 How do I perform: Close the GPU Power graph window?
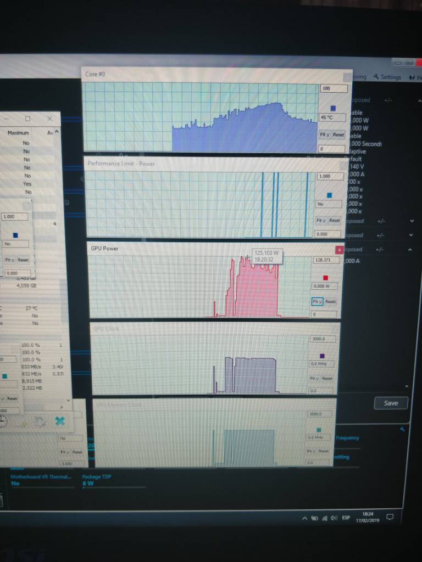click(339, 250)
